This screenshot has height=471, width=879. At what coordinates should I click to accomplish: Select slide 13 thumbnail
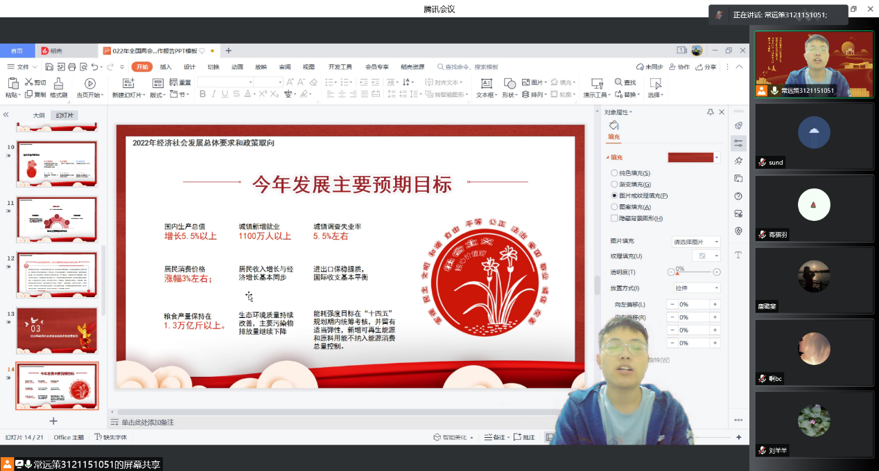click(x=57, y=330)
